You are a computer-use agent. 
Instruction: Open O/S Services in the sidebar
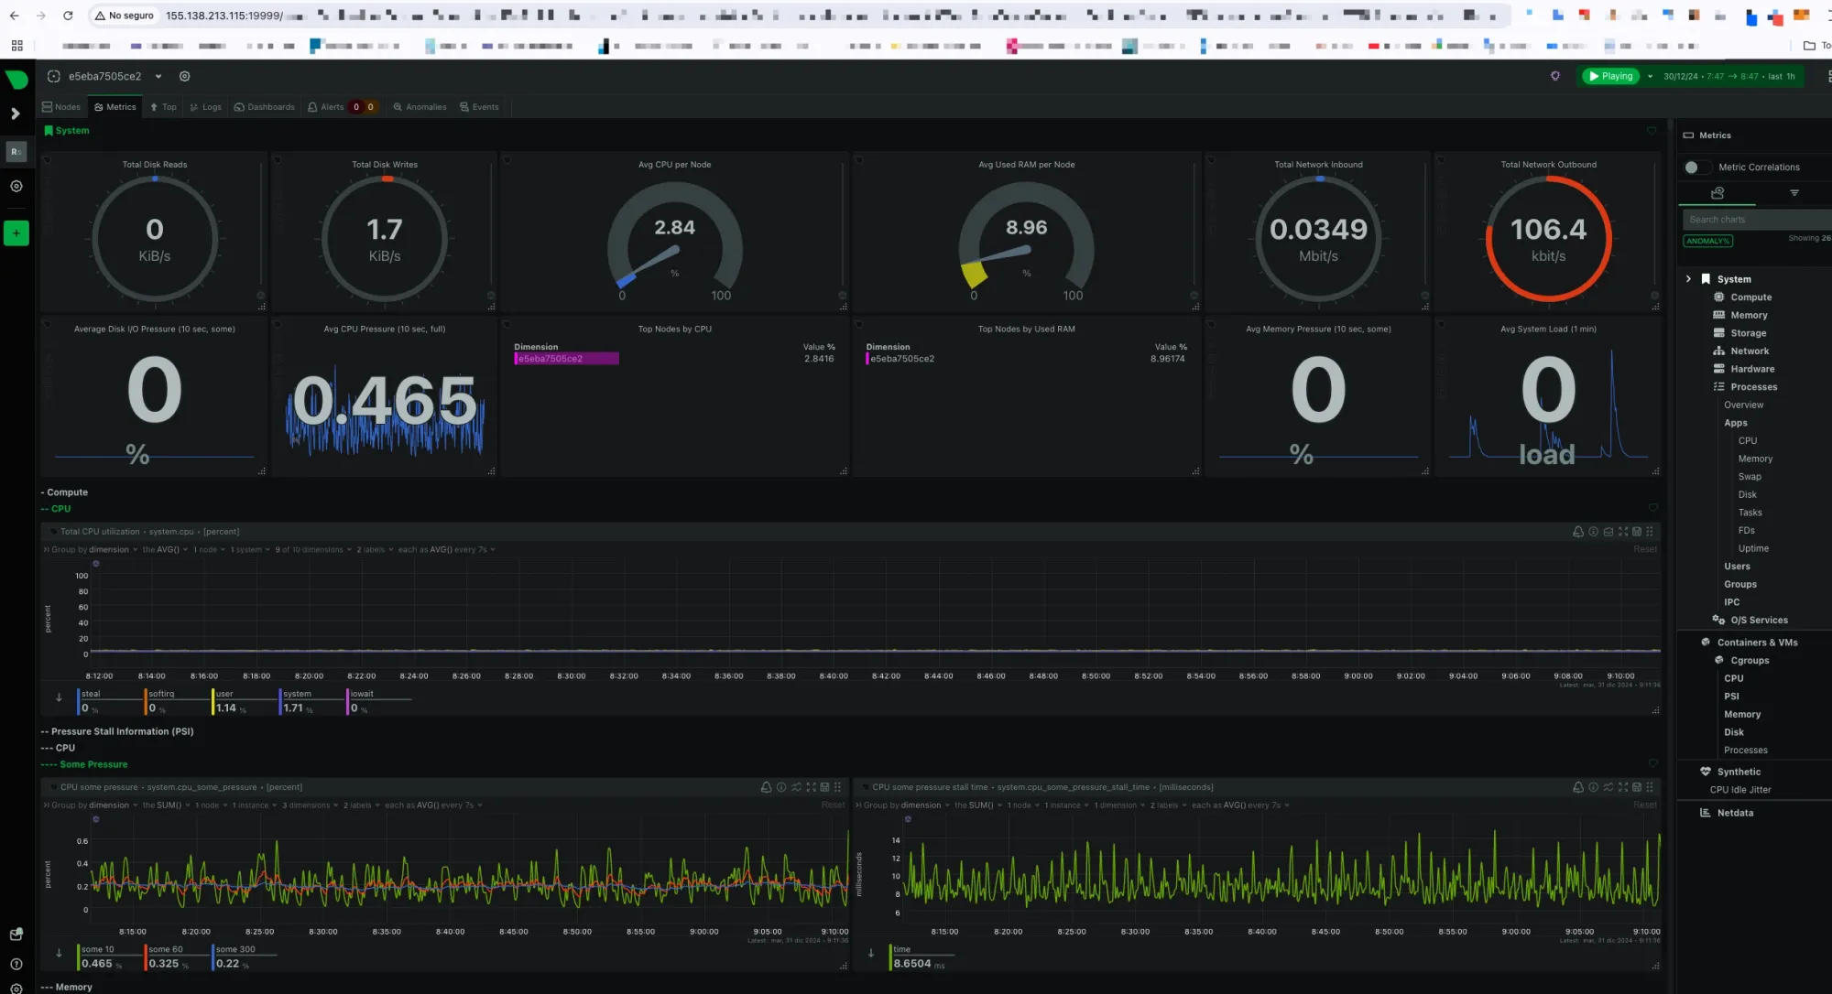coord(1759,621)
